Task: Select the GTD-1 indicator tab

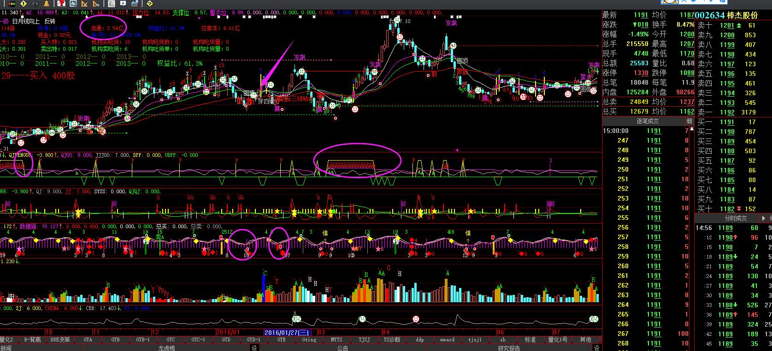Action: tap(254, 339)
